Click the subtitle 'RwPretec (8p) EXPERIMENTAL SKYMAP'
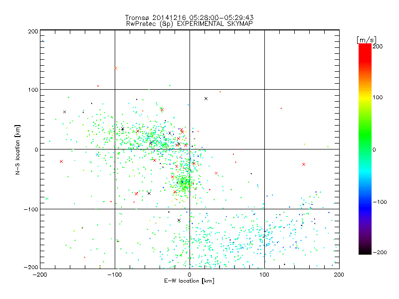The width and height of the screenshot is (399, 299). 190,24
